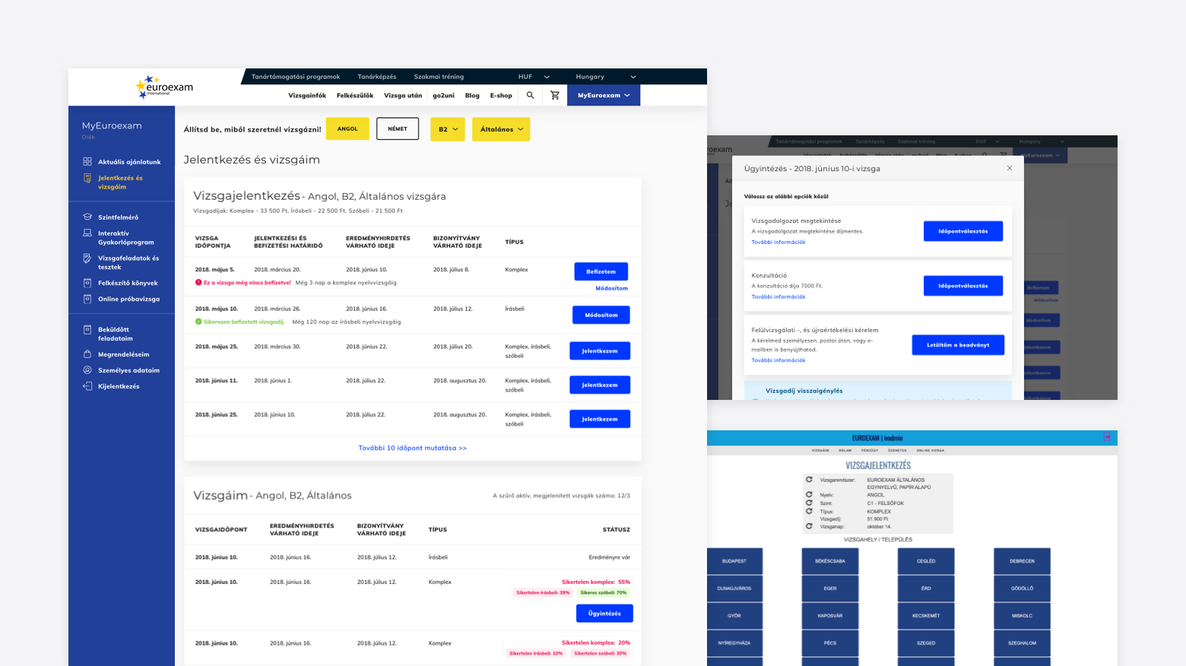Open Szintfelmérő via its graduation cap icon
The height and width of the screenshot is (666, 1186).
point(87,217)
